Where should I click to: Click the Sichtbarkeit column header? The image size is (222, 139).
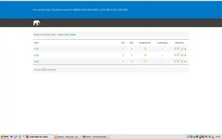(145, 43)
